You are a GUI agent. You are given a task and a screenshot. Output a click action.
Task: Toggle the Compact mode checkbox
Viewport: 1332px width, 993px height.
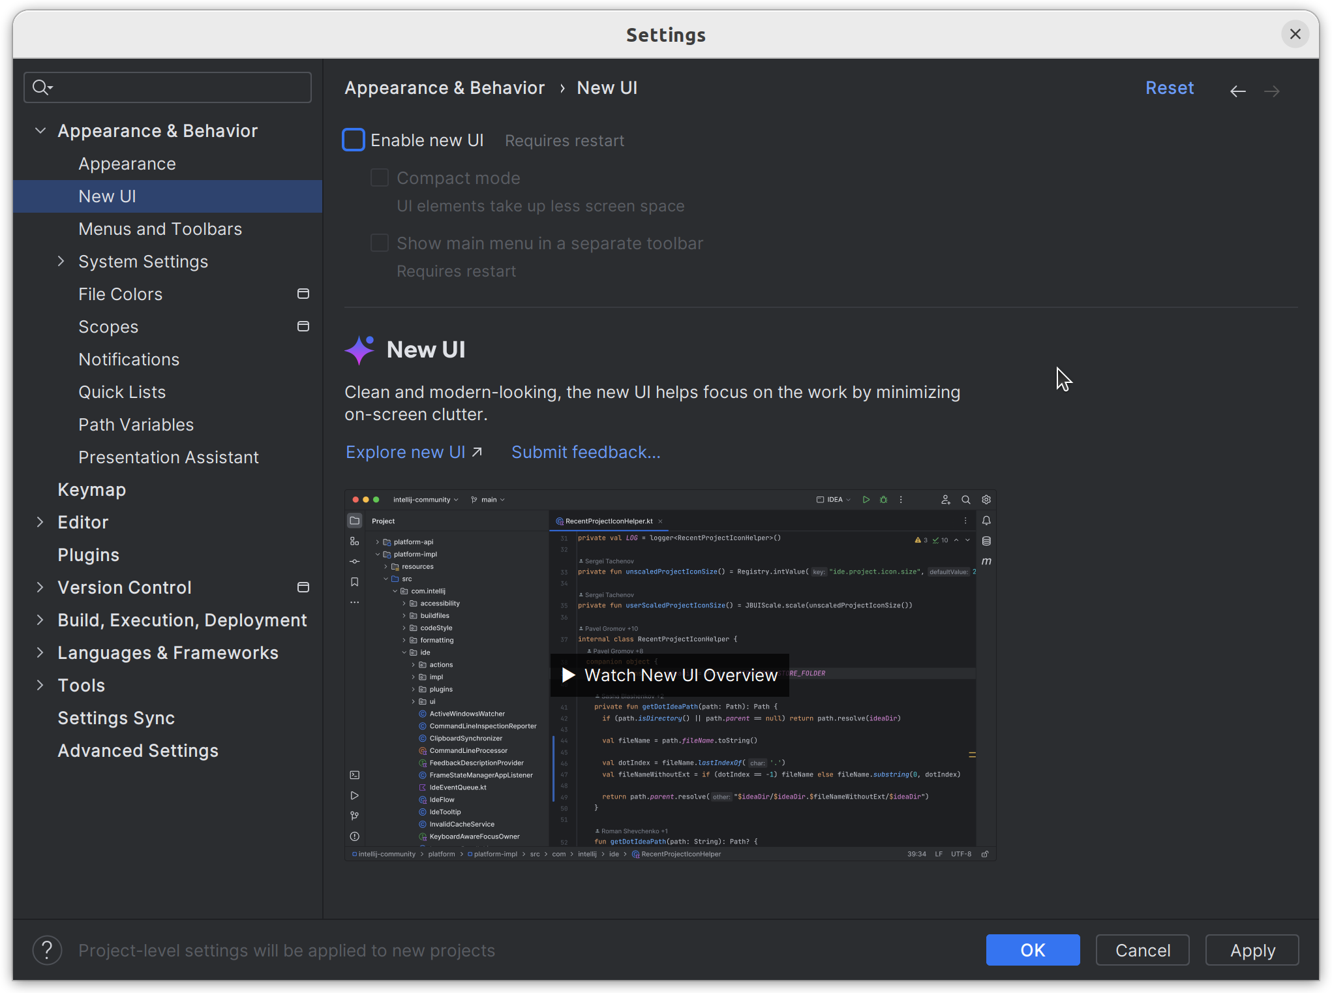tap(380, 177)
